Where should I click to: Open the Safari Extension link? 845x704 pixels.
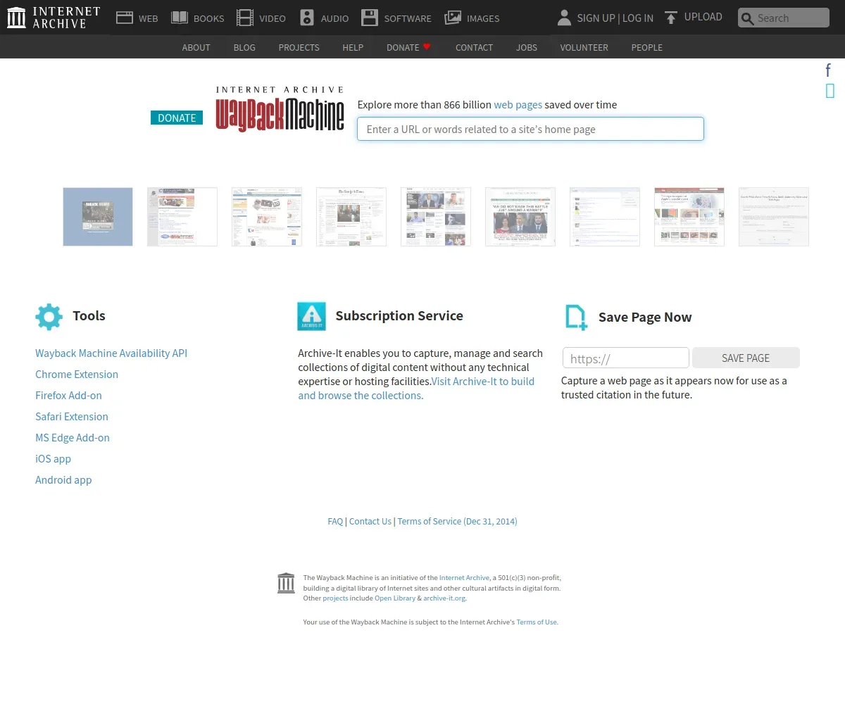coord(72,417)
